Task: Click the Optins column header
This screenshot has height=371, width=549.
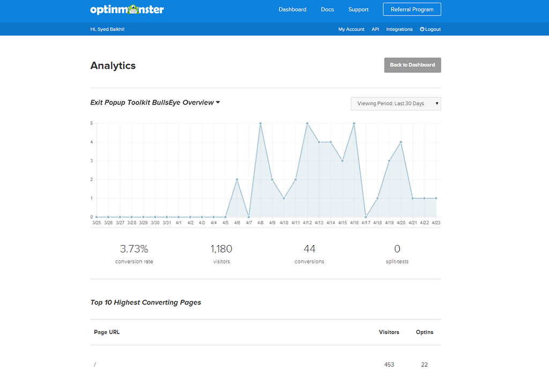Action: coord(425,332)
